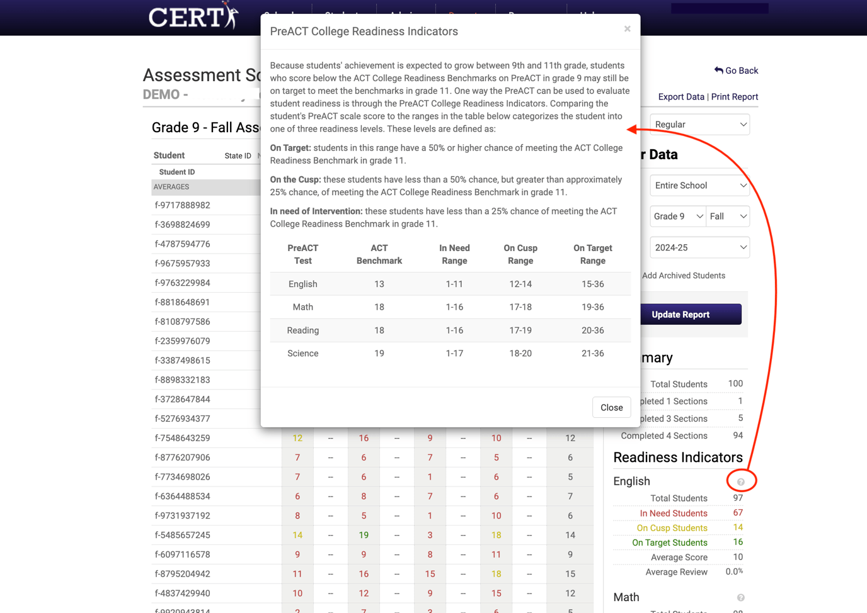Open the 2024-25 school year dropdown
Image resolution: width=867 pixels, height=613 pixels.
coord(699,247)
